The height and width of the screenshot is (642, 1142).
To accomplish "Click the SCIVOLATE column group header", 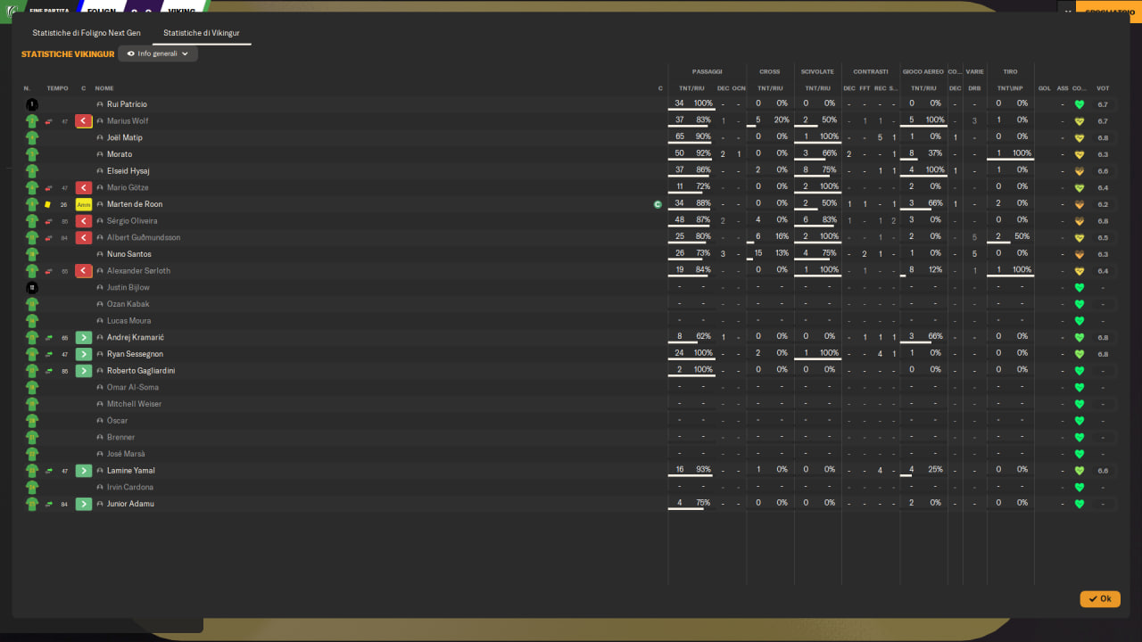I will coord(818,71).
